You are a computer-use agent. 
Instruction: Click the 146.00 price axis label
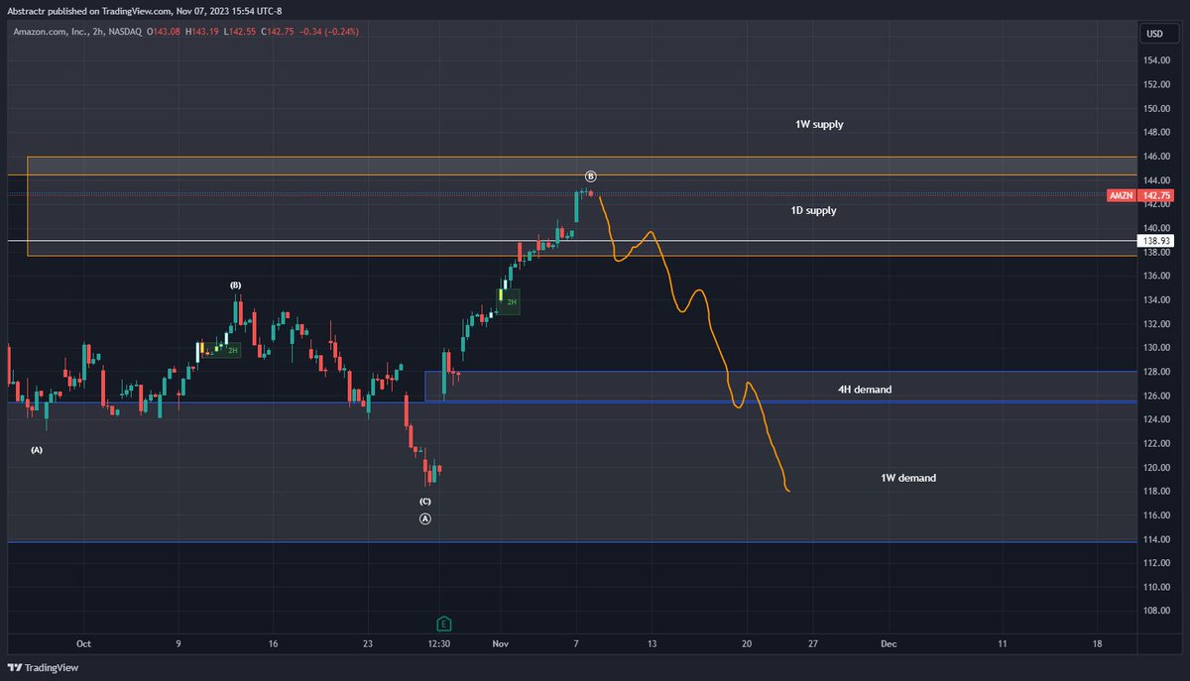(1156, 157)
